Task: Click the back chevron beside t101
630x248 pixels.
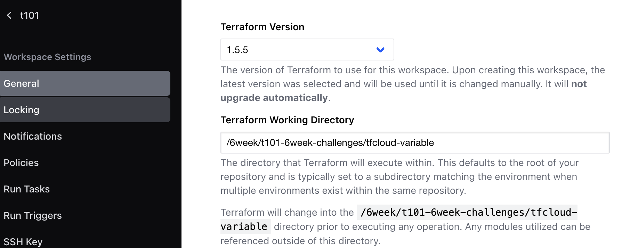Action: pos(9,15)
